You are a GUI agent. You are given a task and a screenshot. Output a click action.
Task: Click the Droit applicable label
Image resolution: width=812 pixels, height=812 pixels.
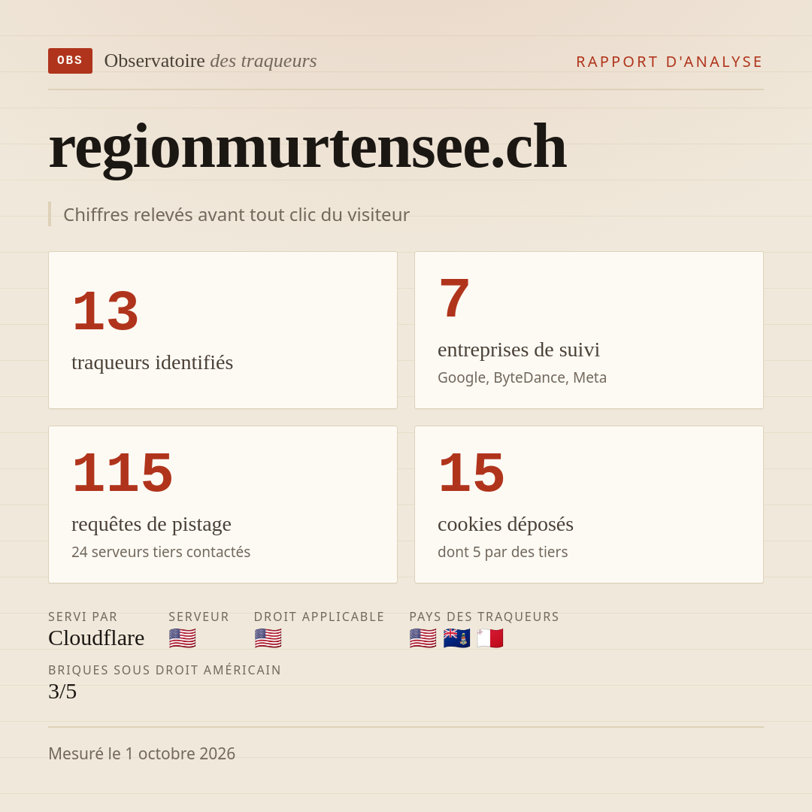pos(319,617)
